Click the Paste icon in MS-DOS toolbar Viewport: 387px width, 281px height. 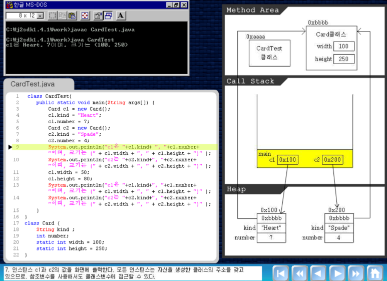pyautogui.click(x=72, y=16)
